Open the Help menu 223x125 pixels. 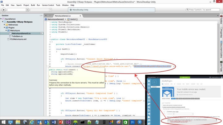tap(72, 5)
